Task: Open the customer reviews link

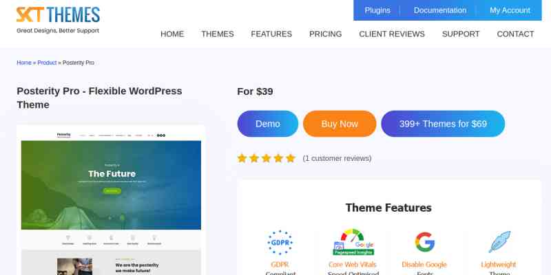Action: 337,159
